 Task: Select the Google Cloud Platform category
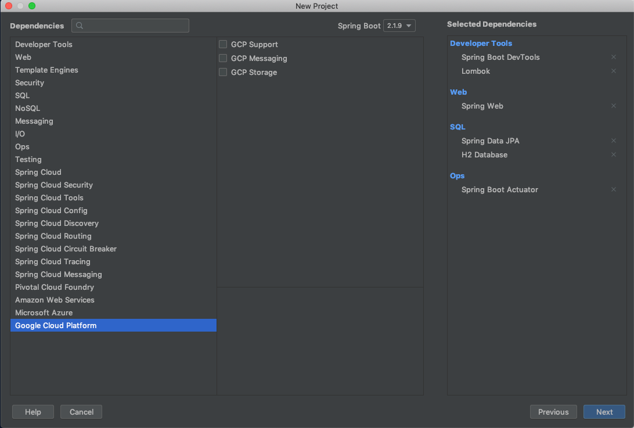113,325
